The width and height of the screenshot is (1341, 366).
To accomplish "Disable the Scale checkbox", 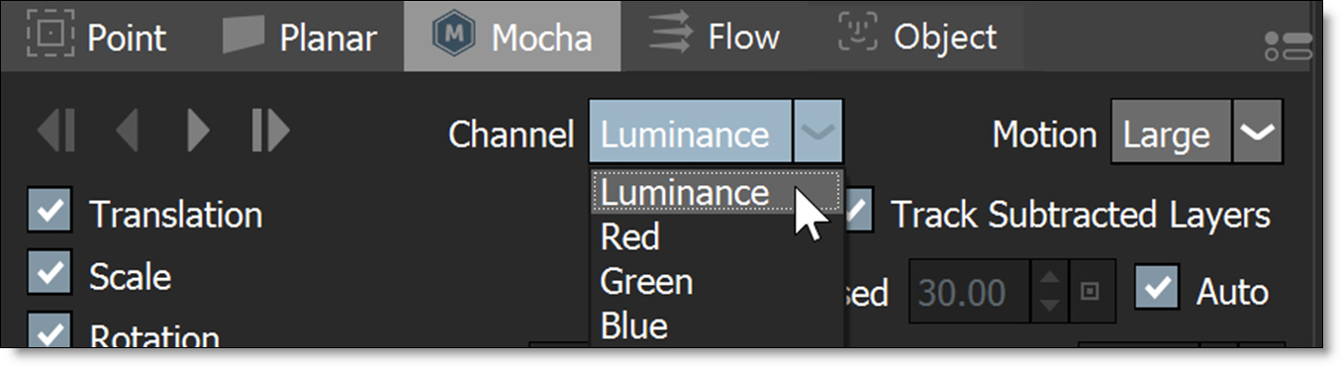I will pos(50,274).
